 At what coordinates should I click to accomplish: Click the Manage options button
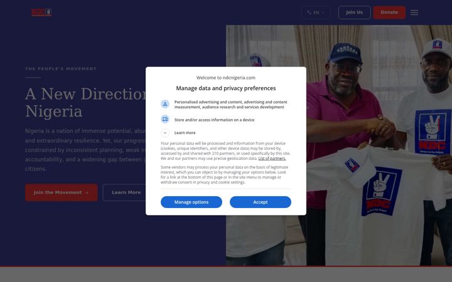pyautogui.click(x=191, y=202)
